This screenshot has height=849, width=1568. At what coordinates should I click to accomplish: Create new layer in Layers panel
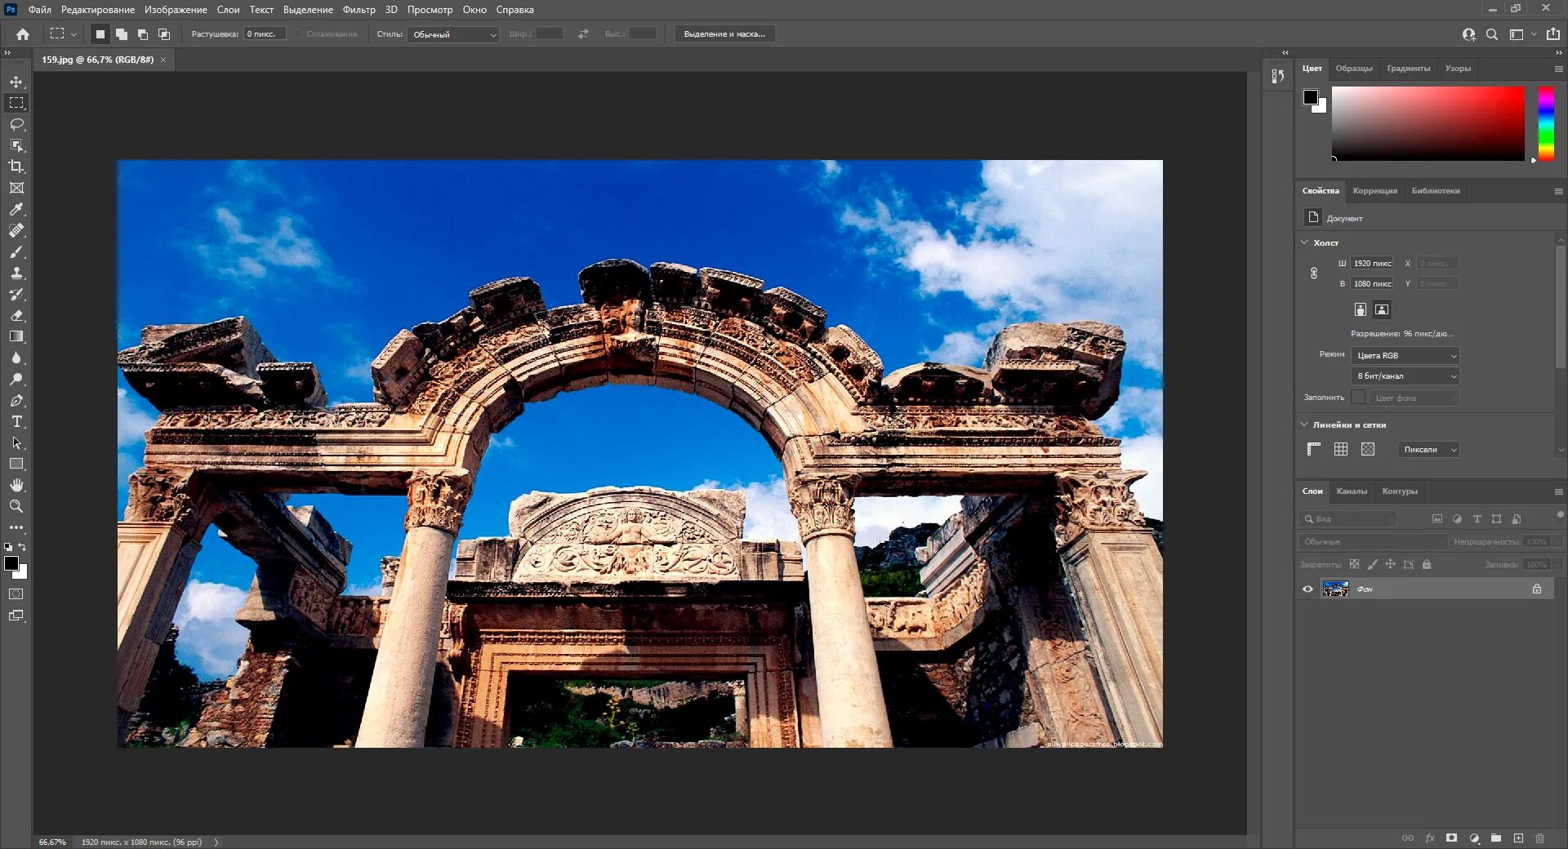(1518, 838)
